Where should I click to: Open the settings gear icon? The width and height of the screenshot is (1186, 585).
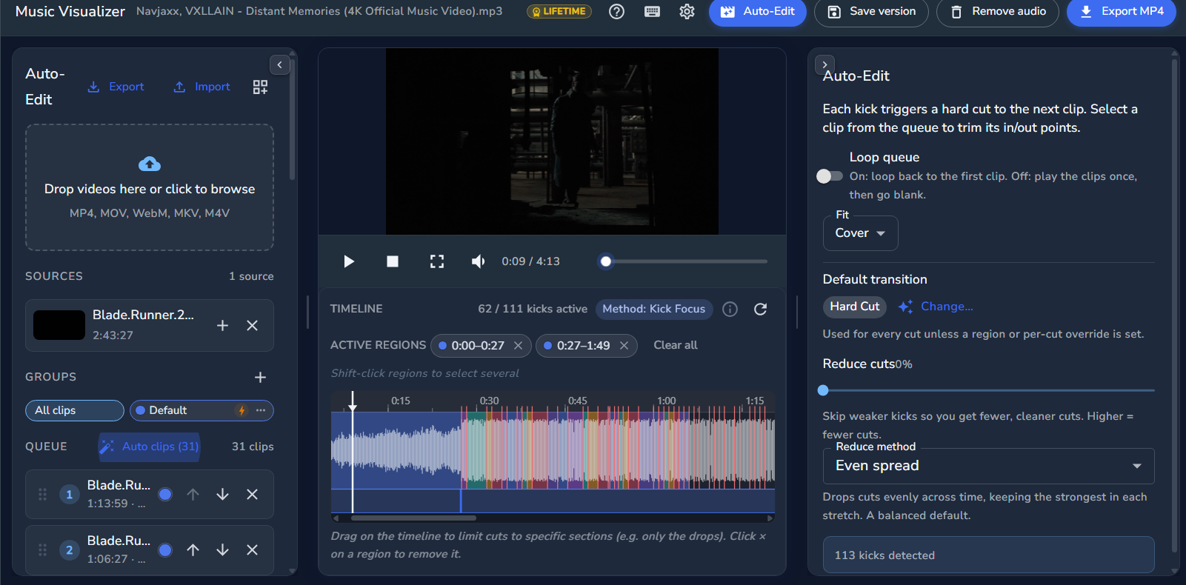click(x=687, y=11)
